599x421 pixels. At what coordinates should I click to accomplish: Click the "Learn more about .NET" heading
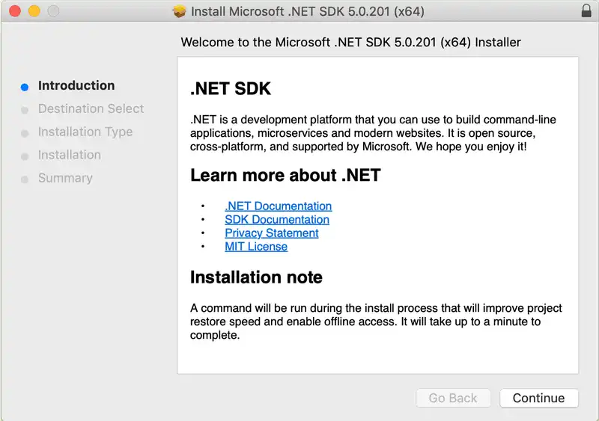tap(285, 176)
